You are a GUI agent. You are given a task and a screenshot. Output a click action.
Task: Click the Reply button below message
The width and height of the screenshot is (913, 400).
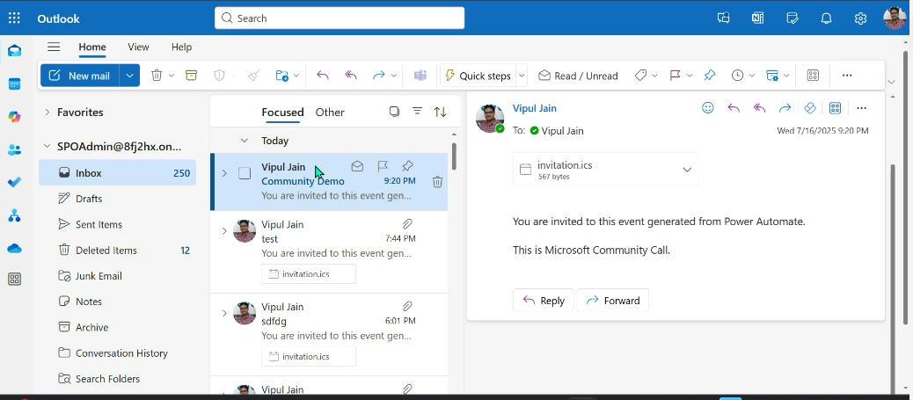544,301
